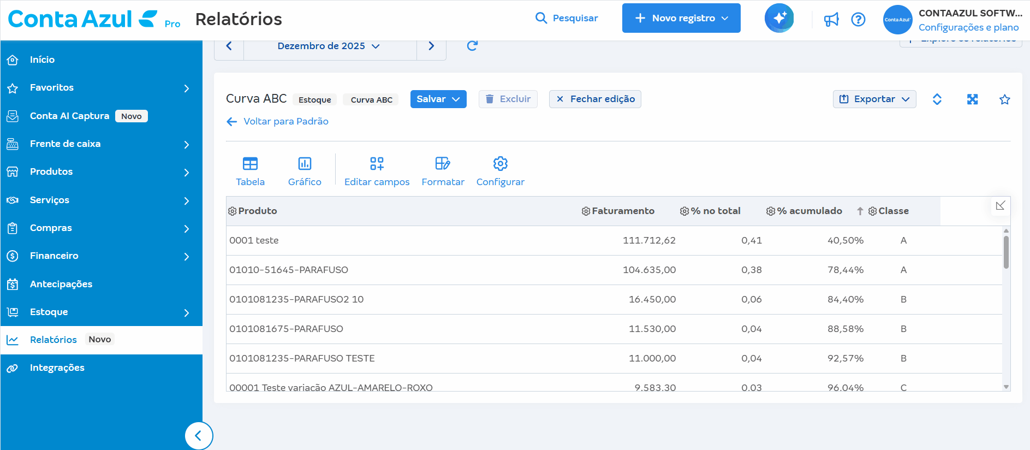1030x450 pixels.
Task: Collapse the table corner arrow icon
Action: 1000,206
